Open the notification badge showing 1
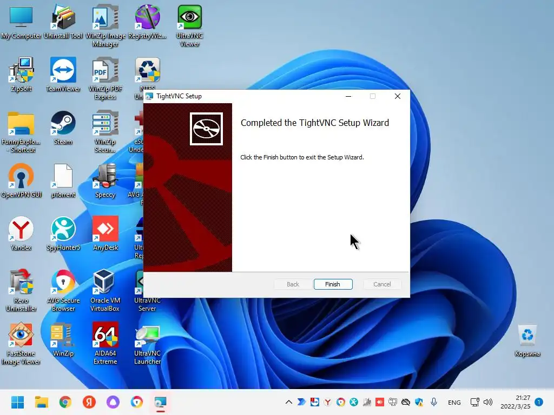 tap(539, 402)
